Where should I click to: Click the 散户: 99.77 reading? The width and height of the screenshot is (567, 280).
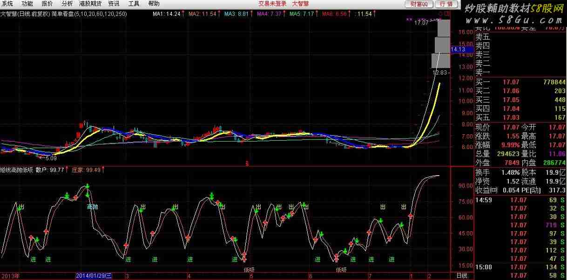[49, 170]
